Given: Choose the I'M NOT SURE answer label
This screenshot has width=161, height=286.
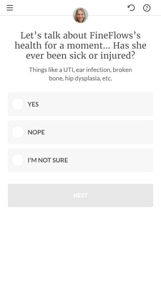Looking at the screenshot, I should point(48,160).
